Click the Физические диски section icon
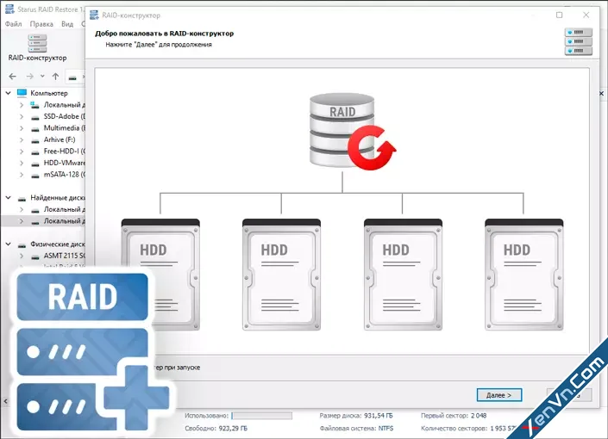This screenshot has width=608, height=439. coord(22,245)
